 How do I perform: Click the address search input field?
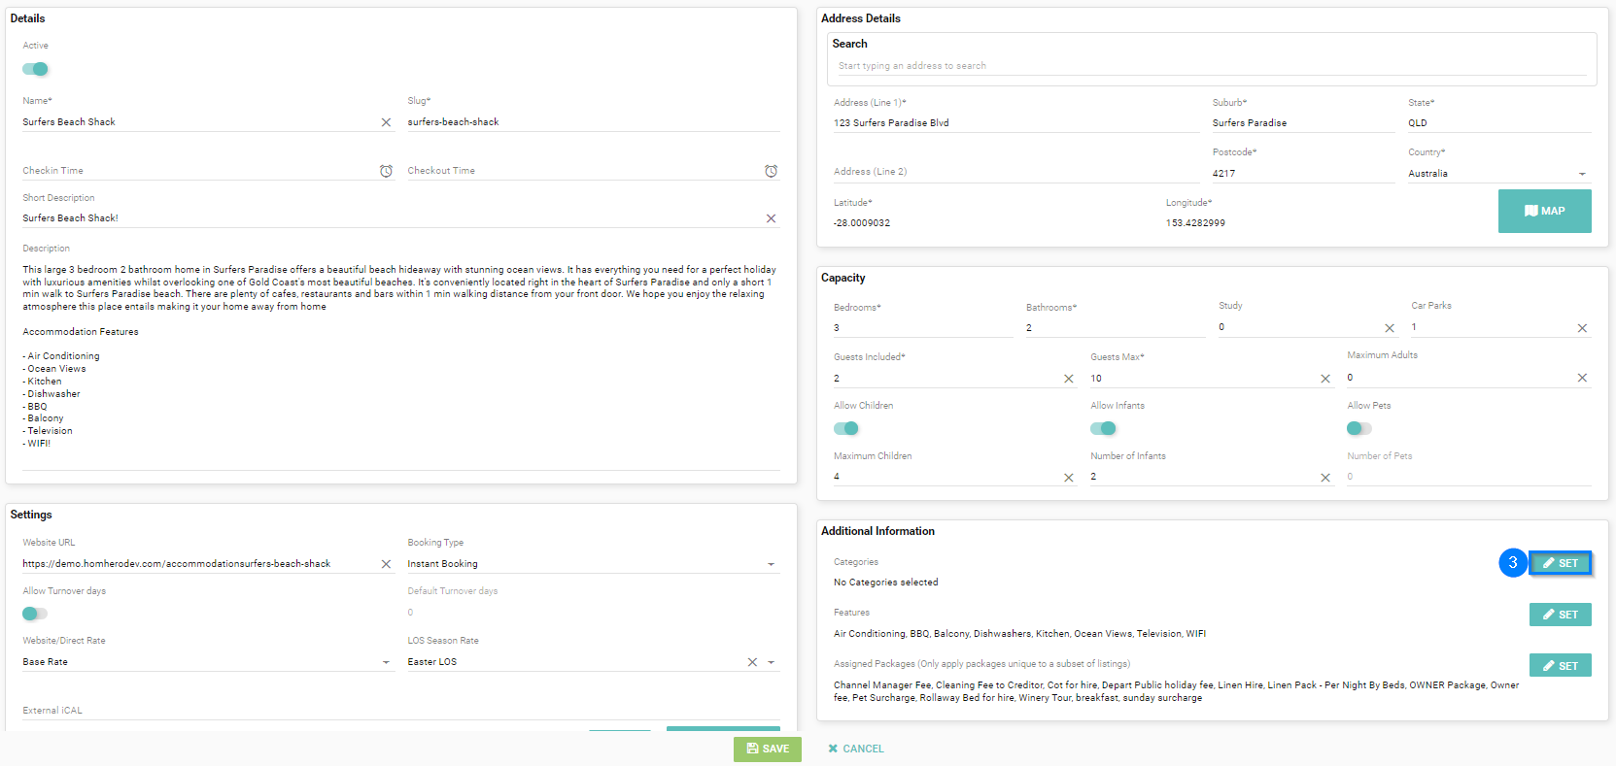click(1211, 66)
